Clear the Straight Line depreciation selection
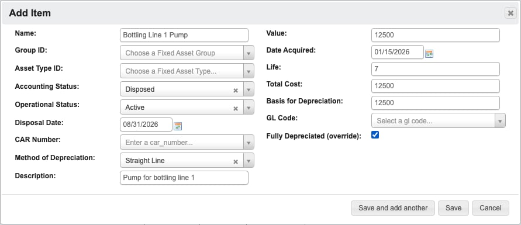Image resolution: width=521 pixels, height=225 pixels. (236, 162)
